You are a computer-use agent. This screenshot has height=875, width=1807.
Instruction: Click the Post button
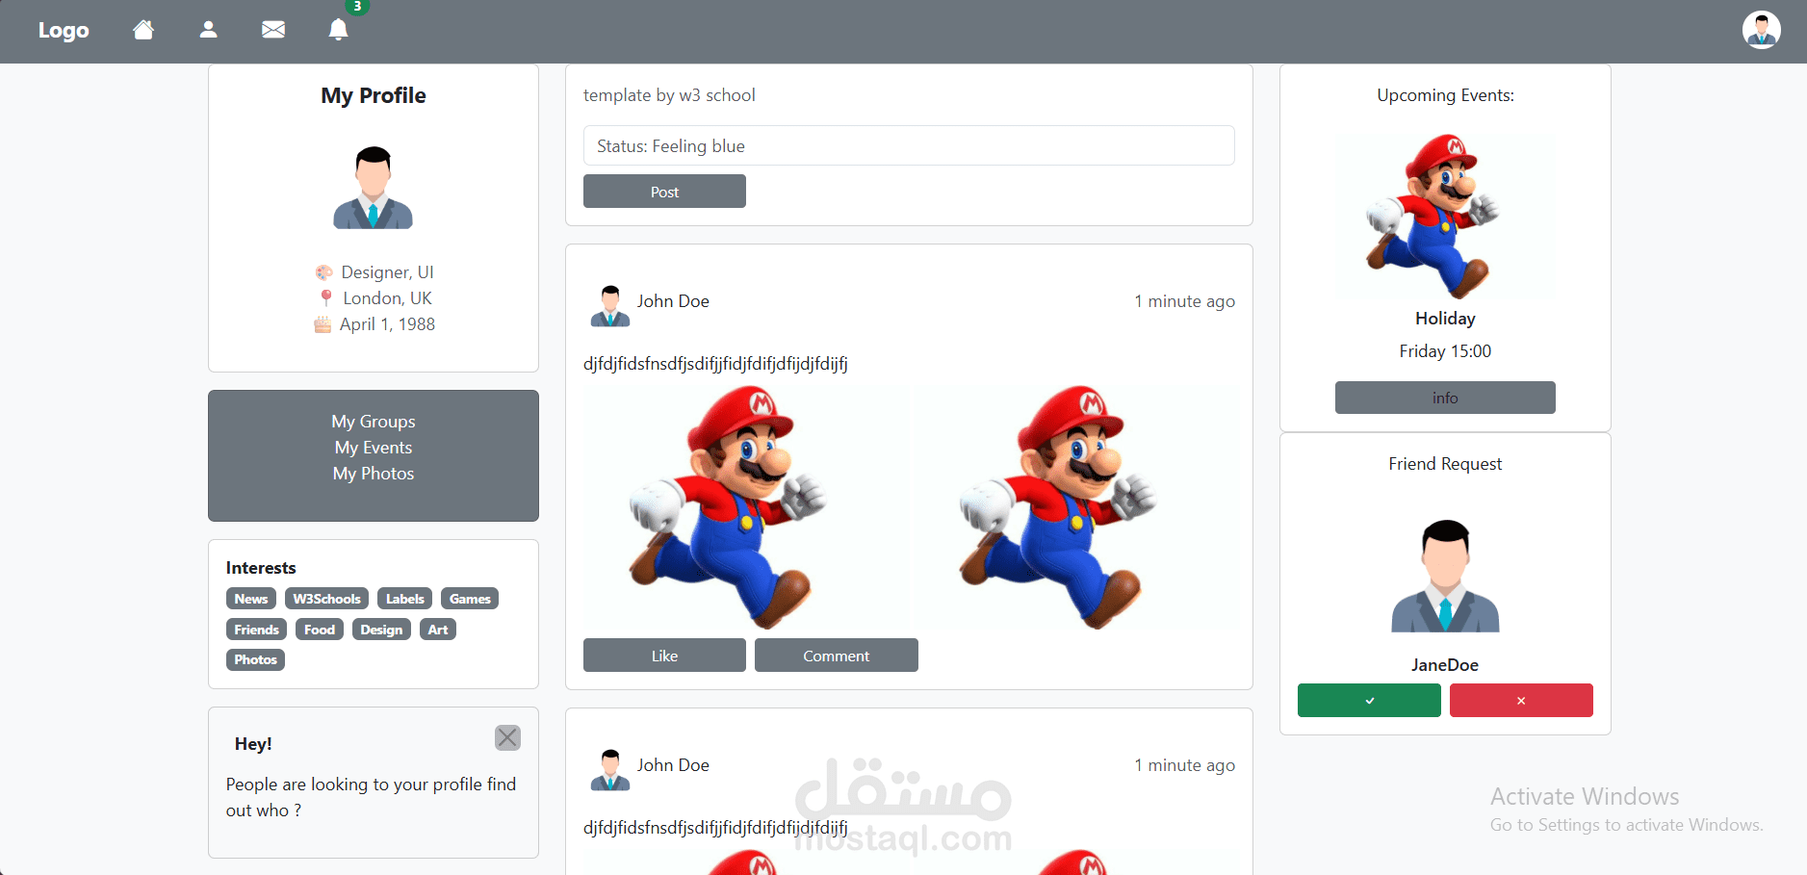(664, 192)
